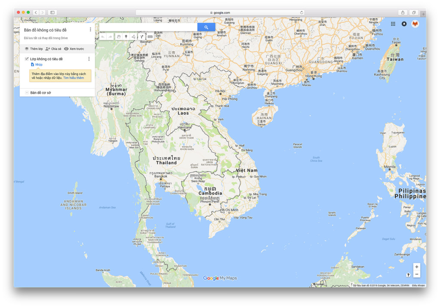Viewport: 440px width, 307px height.
Task: Click the Hà Nội city label
Action: point(220,91)
